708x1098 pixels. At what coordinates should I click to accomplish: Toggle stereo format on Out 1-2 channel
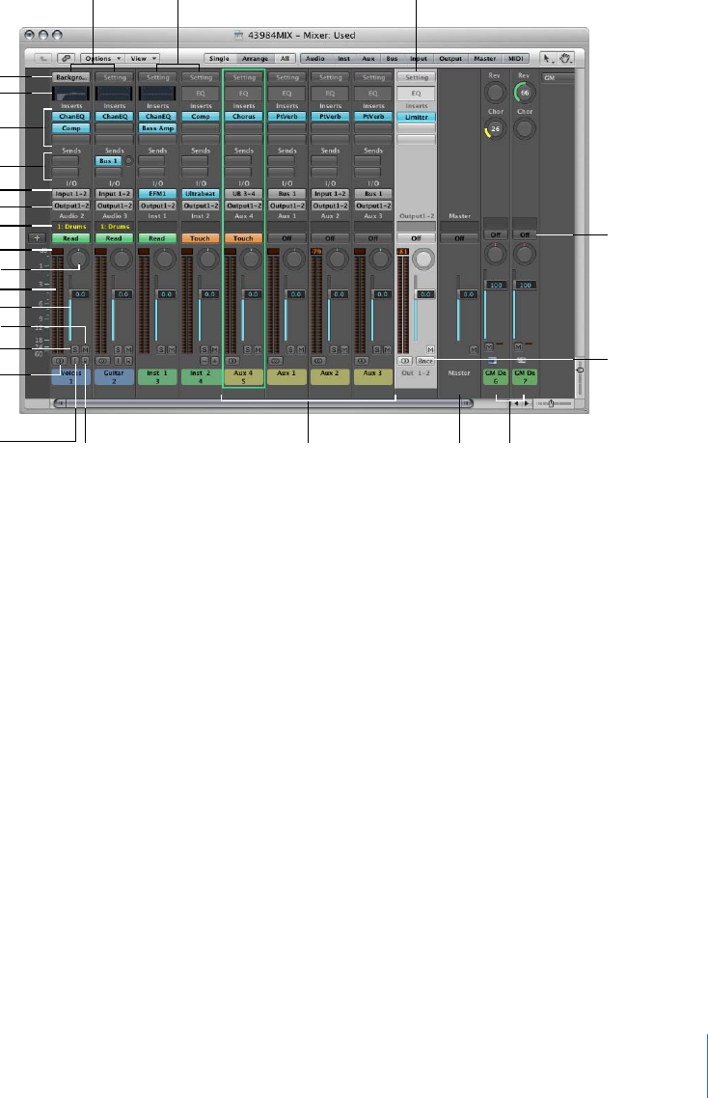tap(405, 361)
